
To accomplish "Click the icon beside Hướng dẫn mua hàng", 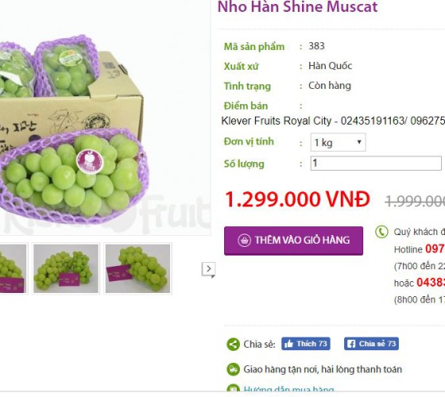I will pos(234,388).
